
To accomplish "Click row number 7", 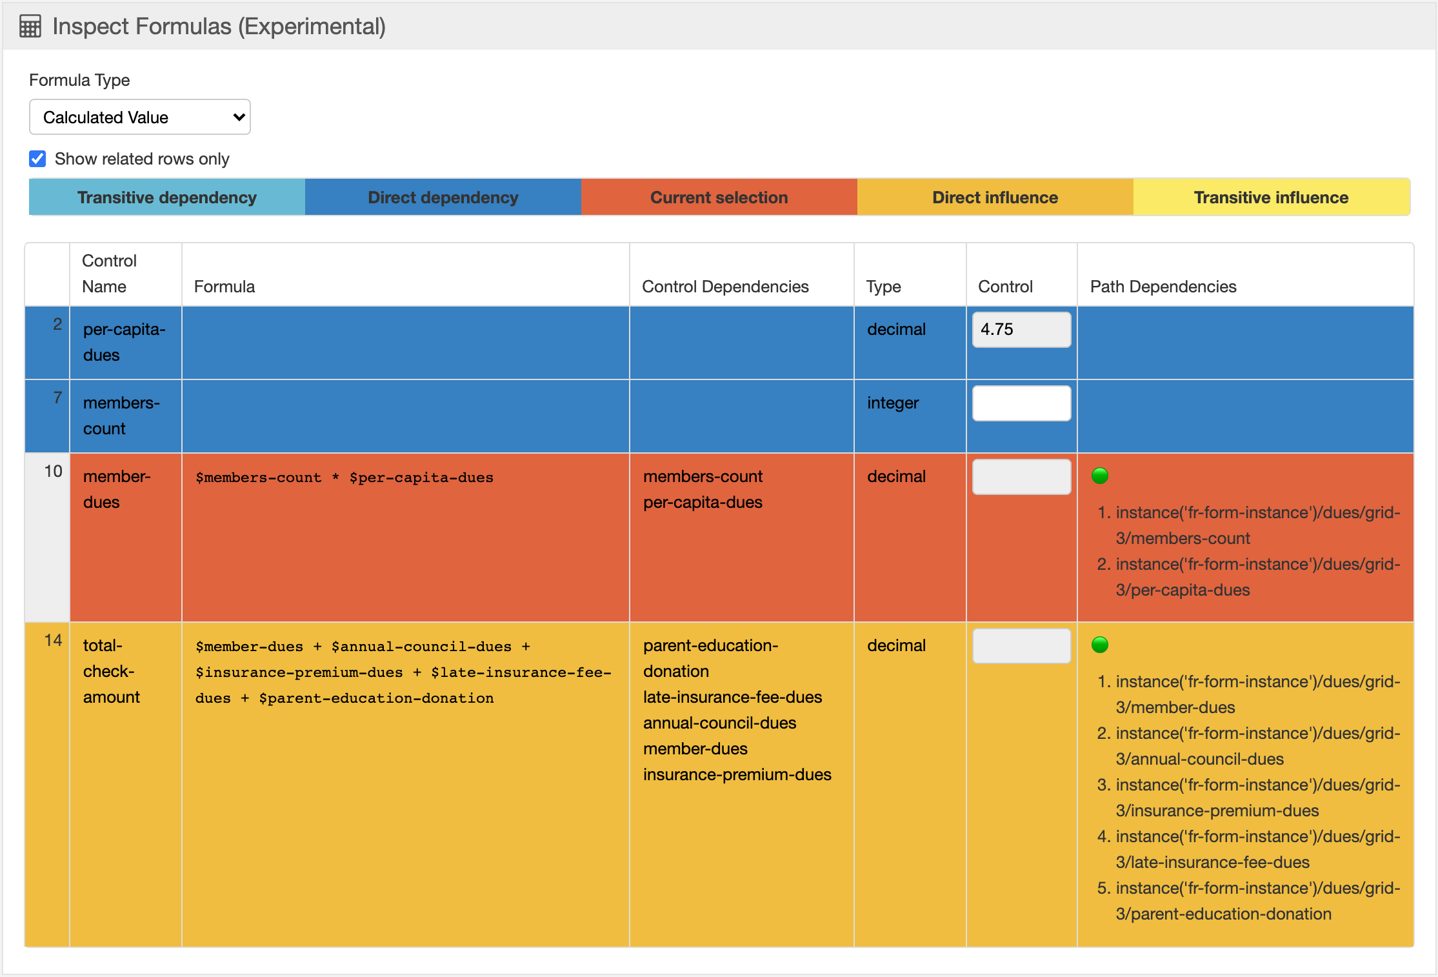I will [57, 398].
